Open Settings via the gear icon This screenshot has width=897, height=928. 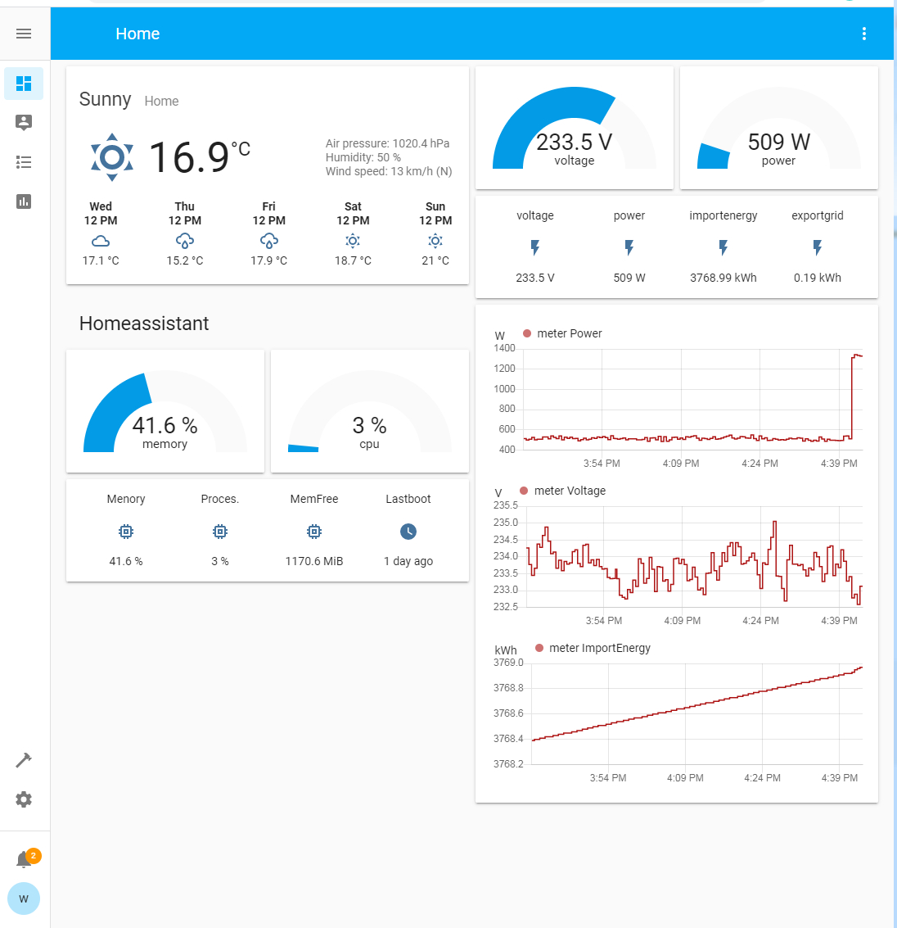point(23,799)
